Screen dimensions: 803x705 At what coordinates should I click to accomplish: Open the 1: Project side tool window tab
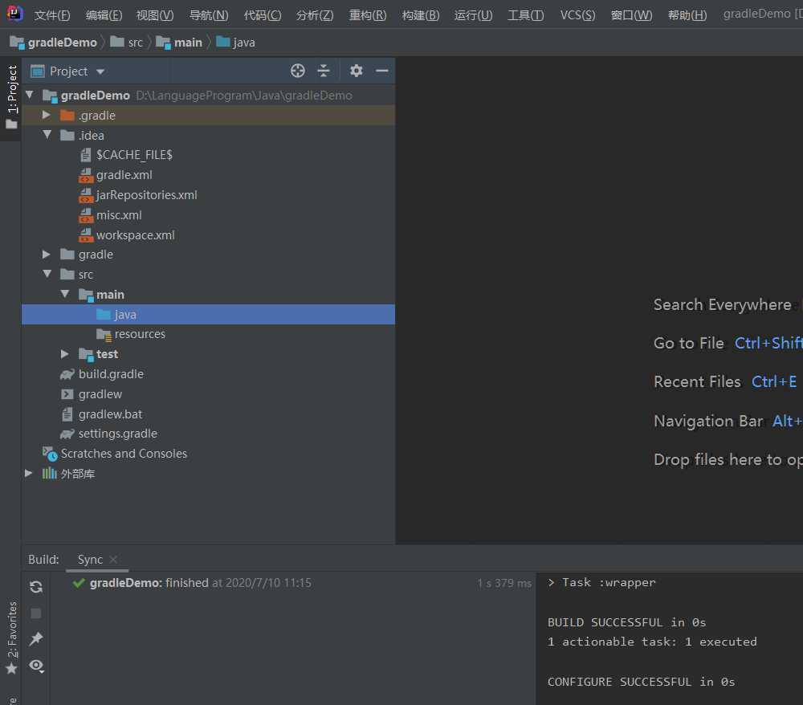pyautogui.click(x=11, y=97)
